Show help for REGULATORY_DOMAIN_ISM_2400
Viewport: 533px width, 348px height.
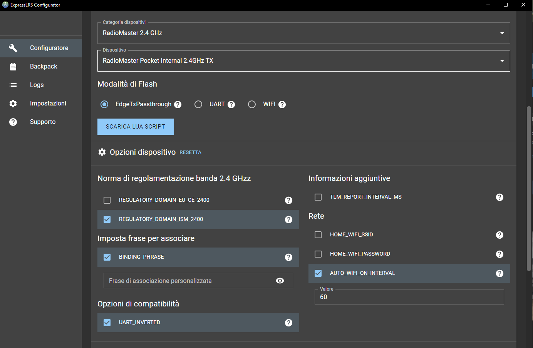click(288, 219)
